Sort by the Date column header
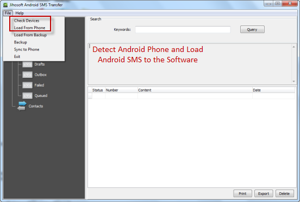Image resolution: width=300 pixels, height=202 pixels. tap(273, 90)
